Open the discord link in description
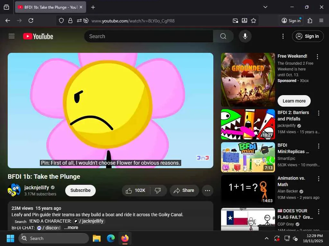Screen dimensions: 329x246 tap(49, 228)
